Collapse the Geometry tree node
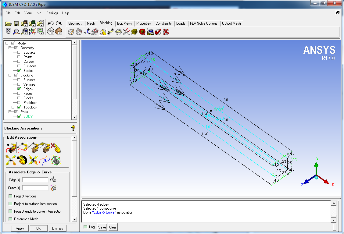344x234 pixels. [x=10, y=48]
